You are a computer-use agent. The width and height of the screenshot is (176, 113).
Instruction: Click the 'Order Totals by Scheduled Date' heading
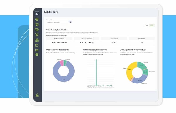coord(57,30)
